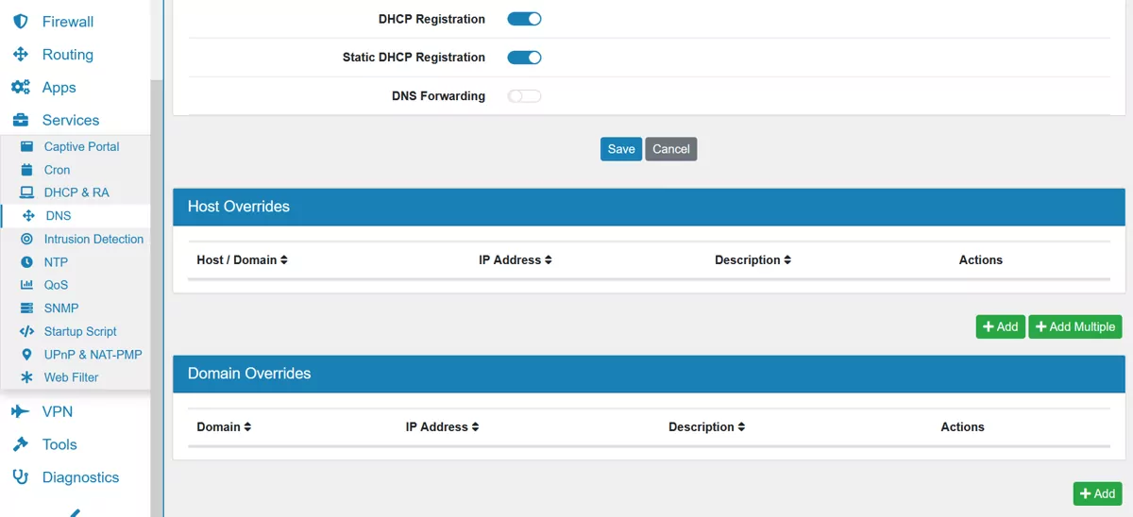Disable the DHCP Registration toggle

pos(524,19)
